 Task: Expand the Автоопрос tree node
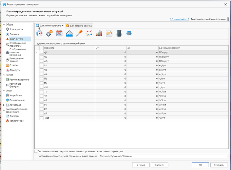click(4, 105)
